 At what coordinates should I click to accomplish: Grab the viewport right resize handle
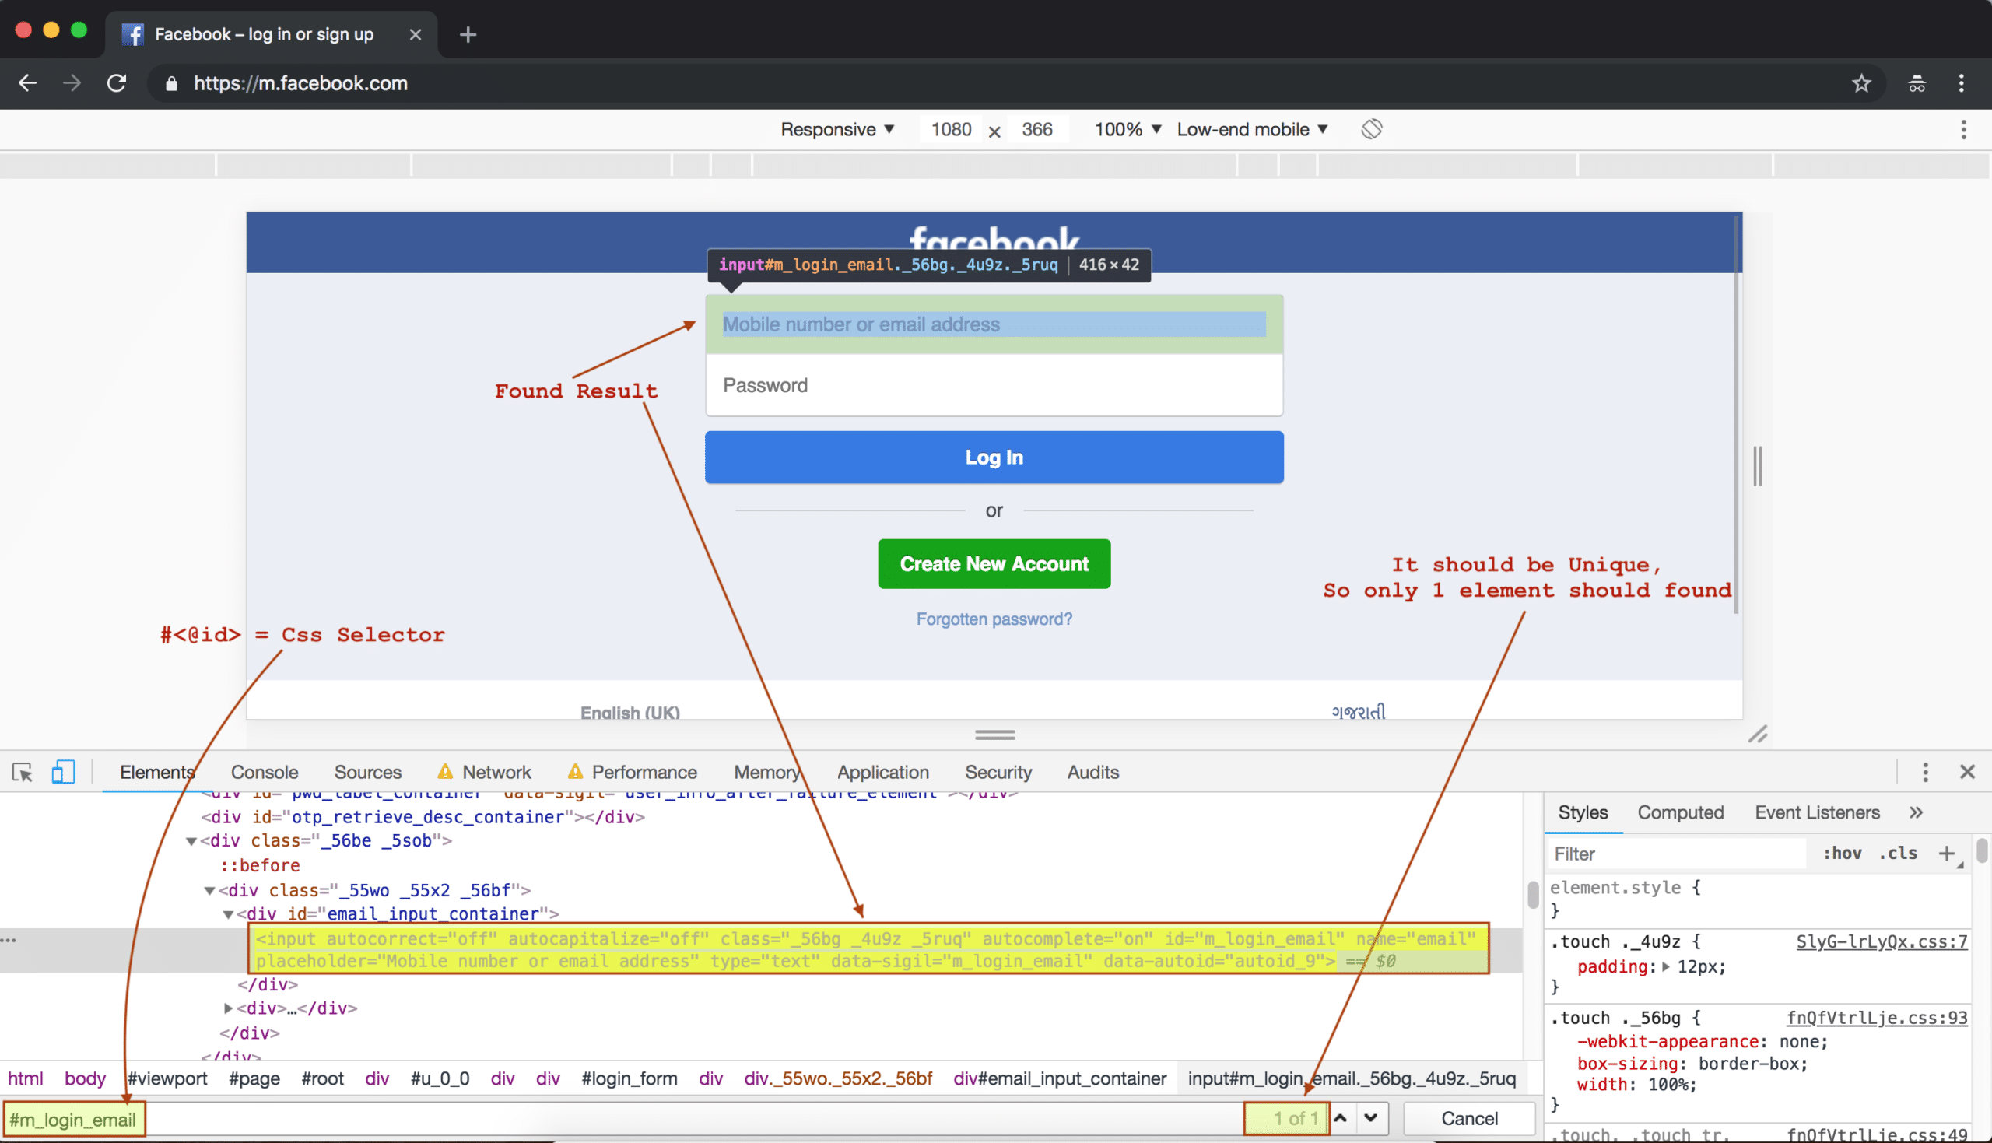click(1757, 465)
